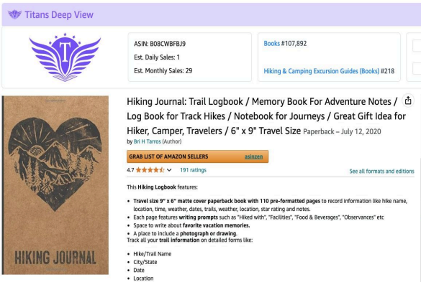
Task: Click the book title heading
Action: tap(266, 116)
